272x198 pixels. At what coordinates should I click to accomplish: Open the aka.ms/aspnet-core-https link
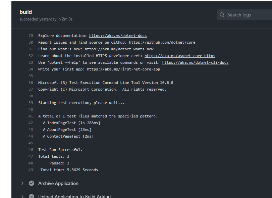pos(180,56)
